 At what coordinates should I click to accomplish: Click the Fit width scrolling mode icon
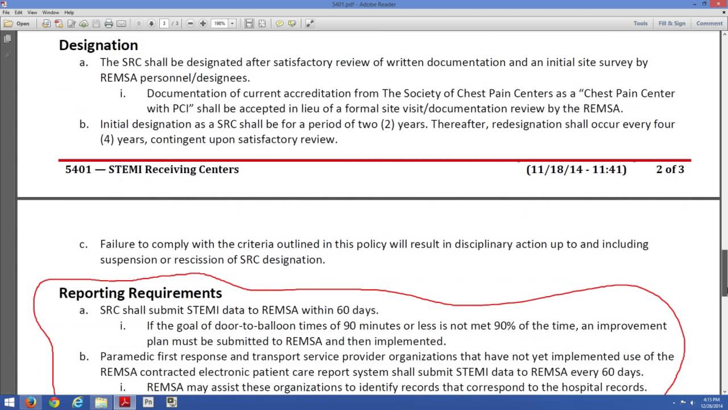coord(249,23)
